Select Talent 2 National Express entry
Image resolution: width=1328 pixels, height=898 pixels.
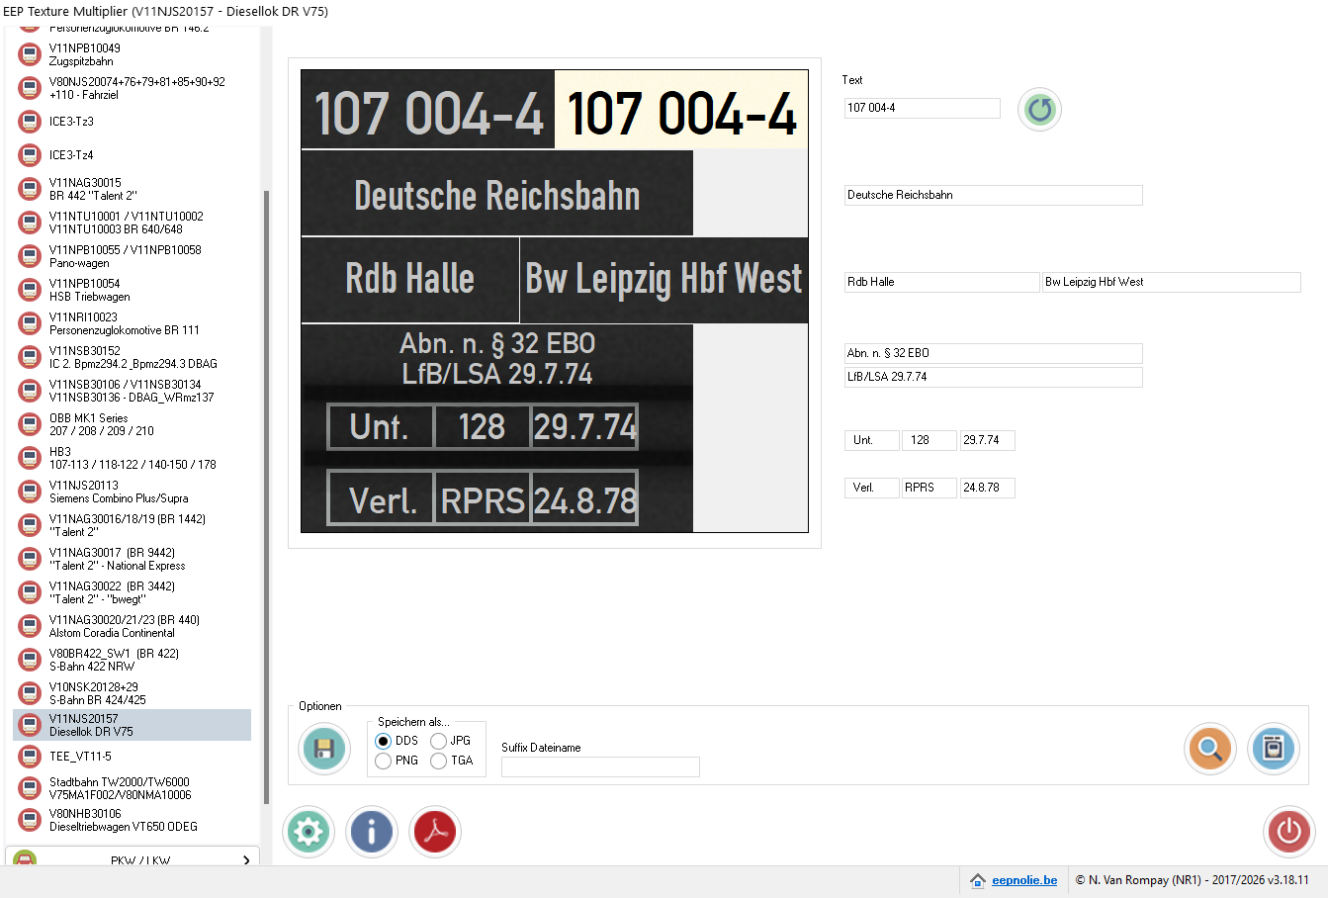click(132, 559)
